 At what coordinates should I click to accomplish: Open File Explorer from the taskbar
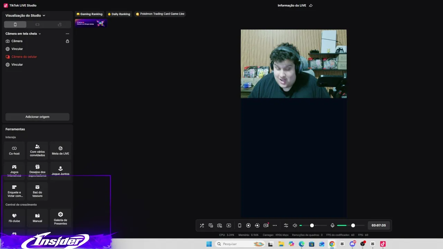click(x=281, y=244)
